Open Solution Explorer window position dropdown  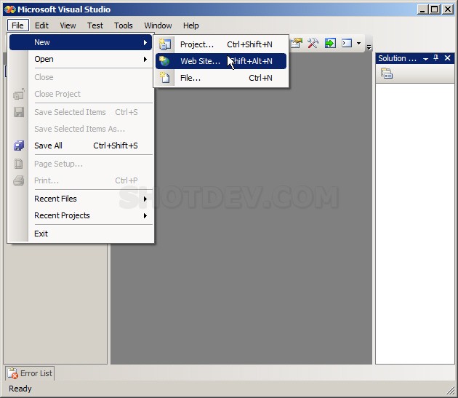425,59
